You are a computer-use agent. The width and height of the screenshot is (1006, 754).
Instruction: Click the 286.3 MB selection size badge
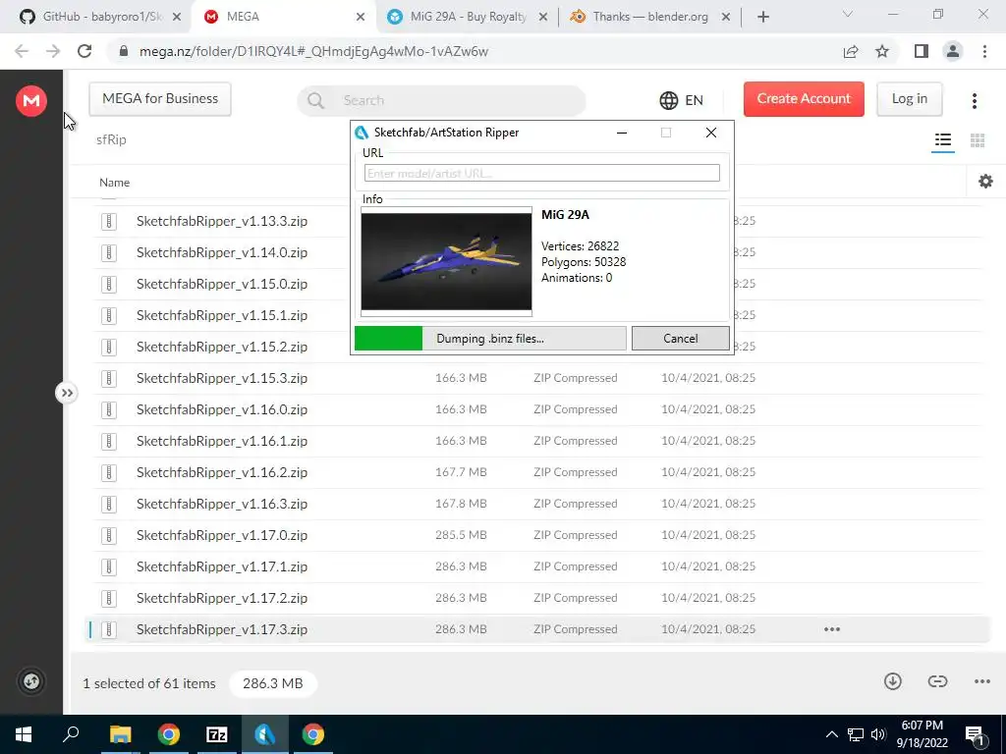point(273,683)
